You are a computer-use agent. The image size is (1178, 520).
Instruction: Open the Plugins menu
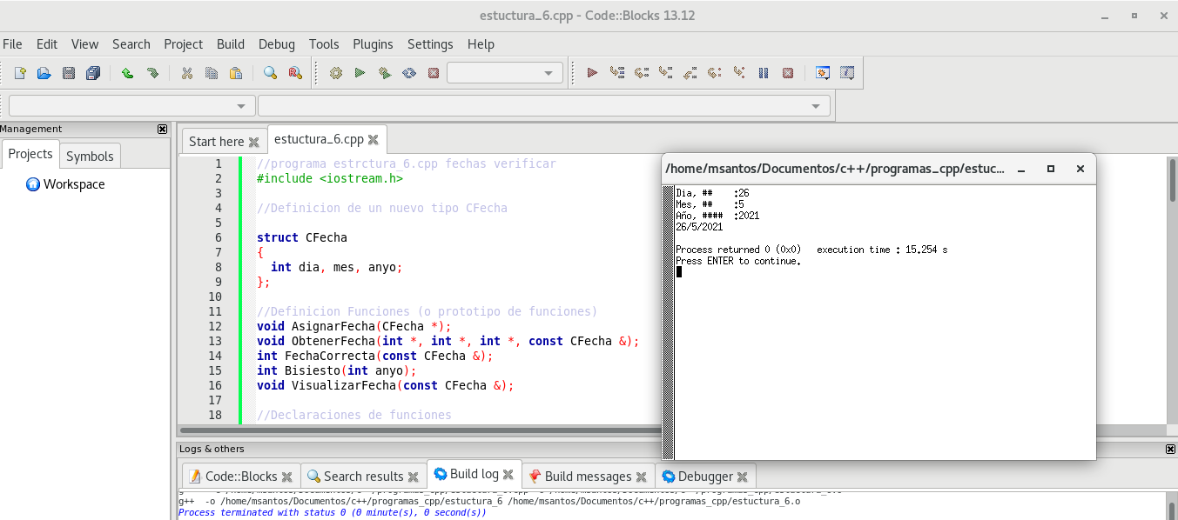pyautogui.click(x=373, y=44)
